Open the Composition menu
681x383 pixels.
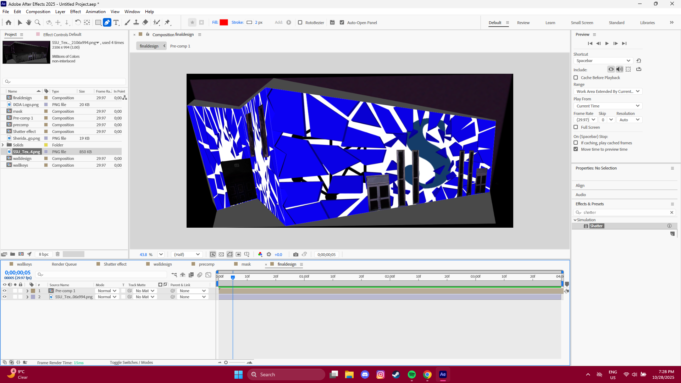point(38,11)
